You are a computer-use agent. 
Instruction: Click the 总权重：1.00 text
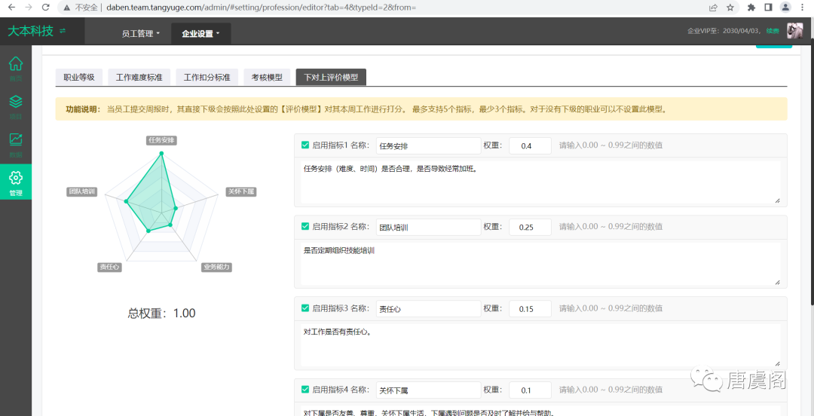161,314
